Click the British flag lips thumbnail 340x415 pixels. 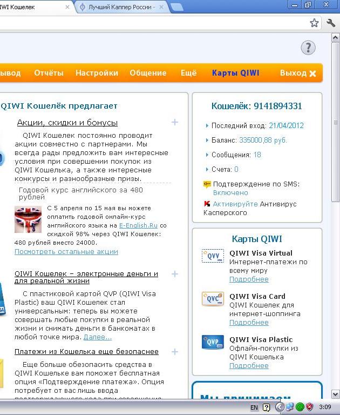click(28, 220)
